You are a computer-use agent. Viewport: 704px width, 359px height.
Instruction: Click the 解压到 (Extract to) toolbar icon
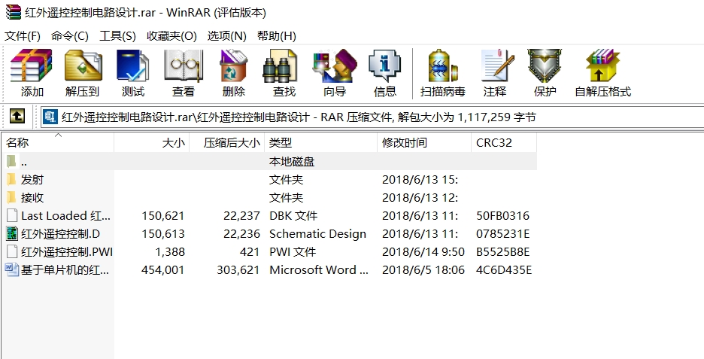(x=83, y=65)
